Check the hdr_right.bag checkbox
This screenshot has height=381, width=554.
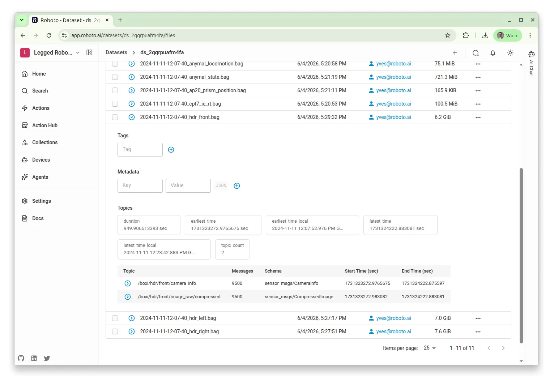(x=115, y=331)
